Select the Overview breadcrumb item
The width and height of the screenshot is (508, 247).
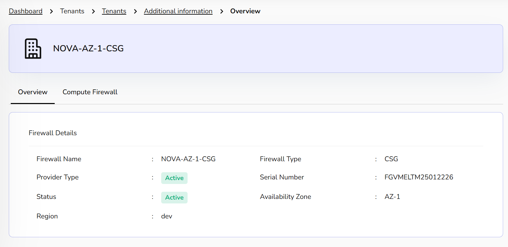point(245,11)
